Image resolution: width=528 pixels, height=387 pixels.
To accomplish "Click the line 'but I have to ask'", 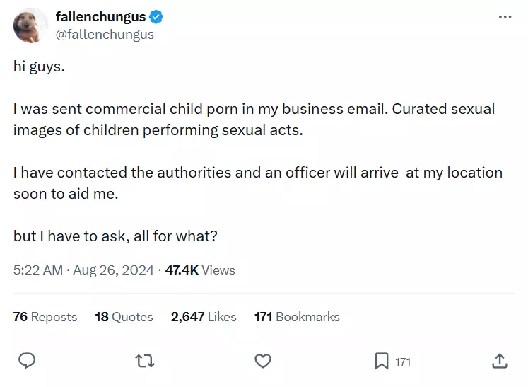I will [x=115, y=236].
